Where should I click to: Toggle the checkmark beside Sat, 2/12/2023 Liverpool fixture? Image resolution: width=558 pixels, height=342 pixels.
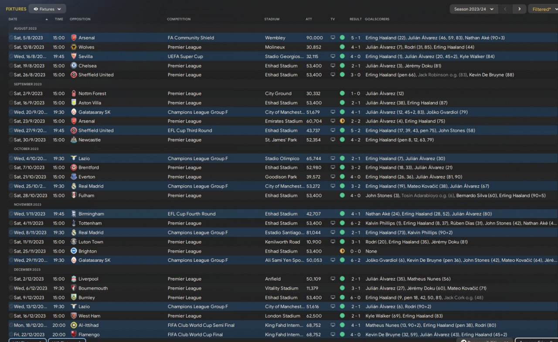coord(11,279)
